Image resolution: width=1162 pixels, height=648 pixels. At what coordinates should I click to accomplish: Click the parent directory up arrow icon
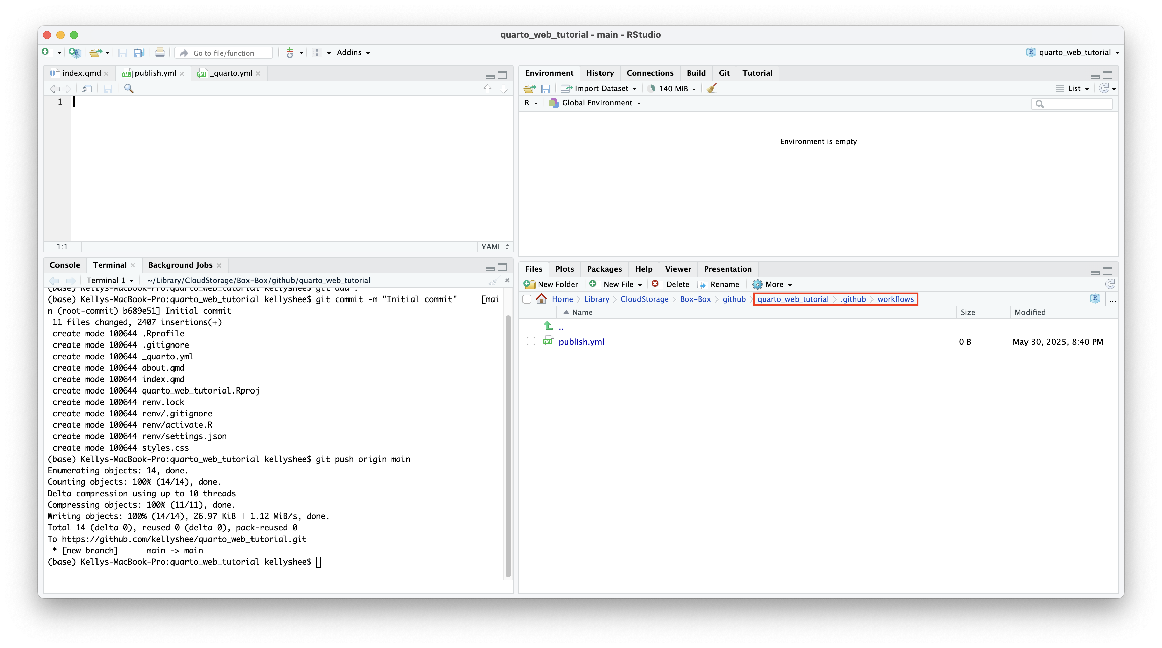[x=548, y=325]
